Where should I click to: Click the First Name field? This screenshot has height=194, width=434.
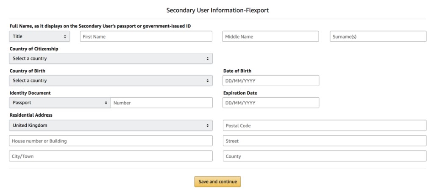tap(146, 37)
